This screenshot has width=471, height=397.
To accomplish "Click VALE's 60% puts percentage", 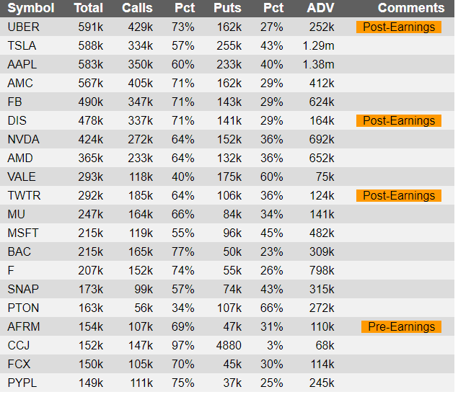I will point(271,177).
